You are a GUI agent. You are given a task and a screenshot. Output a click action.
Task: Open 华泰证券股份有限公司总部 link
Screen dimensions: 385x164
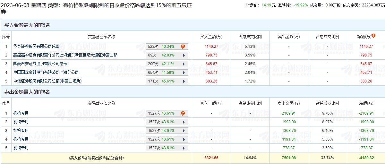(36, 47)
